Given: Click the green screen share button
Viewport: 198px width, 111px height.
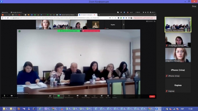Looking at the screenshot, I should click(58, 96).
